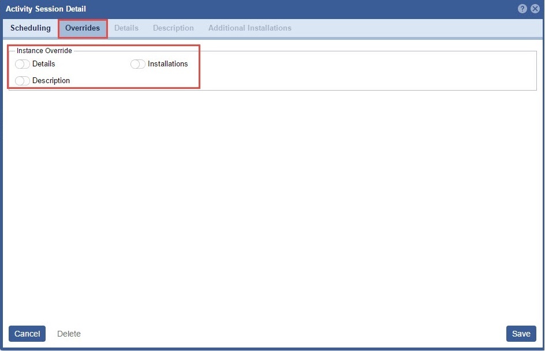Switch to the Scheduling tab
The width and height of the screenshot is (545, 351).
[31, 28]
